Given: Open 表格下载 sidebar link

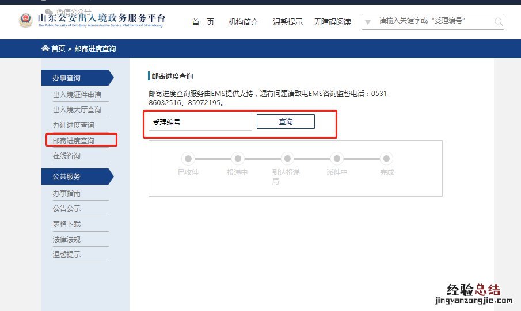Looking at the screenshot, I should (x=66, y=224).
